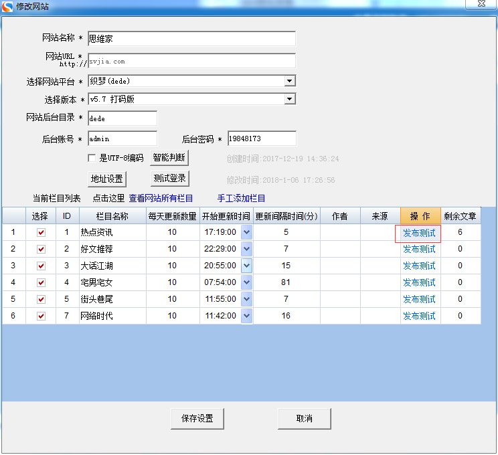
Task: Click the time value 17:19:00
Action: click(x=220, y=232)
